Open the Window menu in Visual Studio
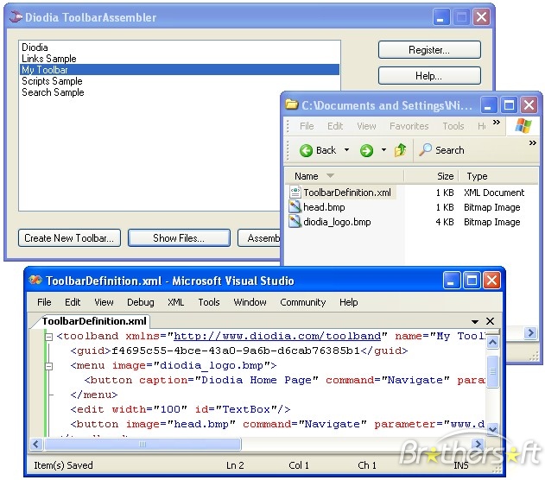 pos(250,302)
